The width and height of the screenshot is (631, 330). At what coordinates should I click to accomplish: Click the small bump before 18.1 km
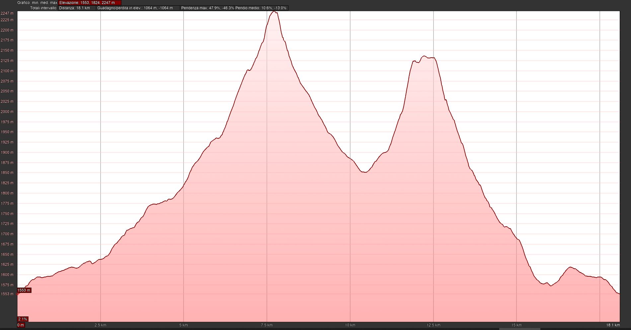(x=570, y=267)
